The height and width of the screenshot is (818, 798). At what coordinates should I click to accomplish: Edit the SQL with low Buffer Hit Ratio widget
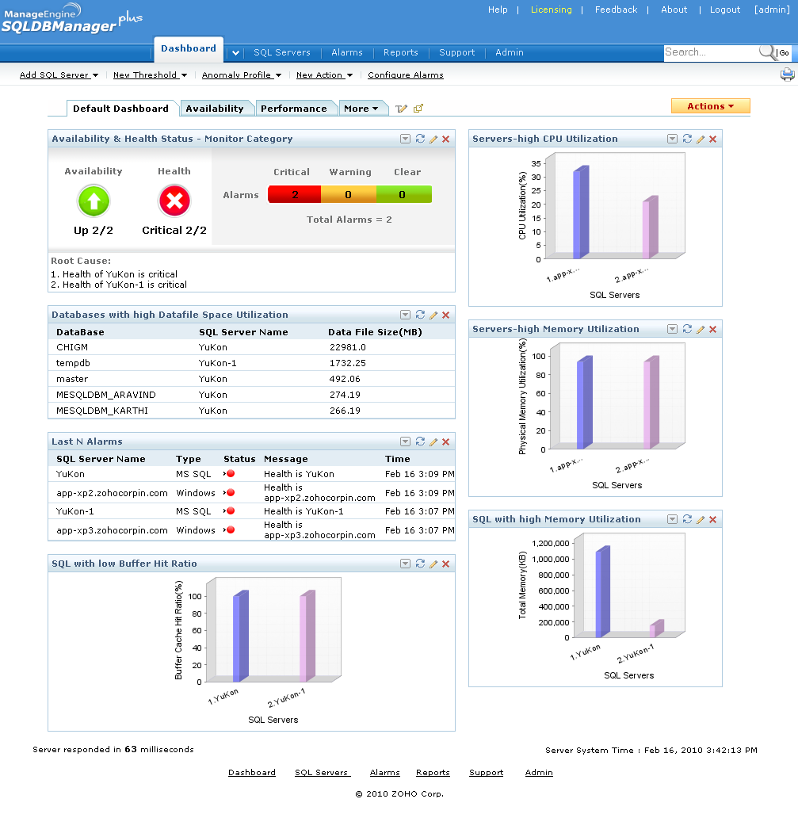pos(432,564)
